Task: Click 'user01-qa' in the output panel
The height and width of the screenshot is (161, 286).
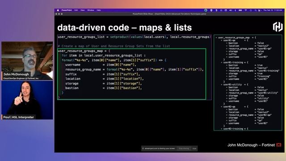Action: (x=229, y=40)
